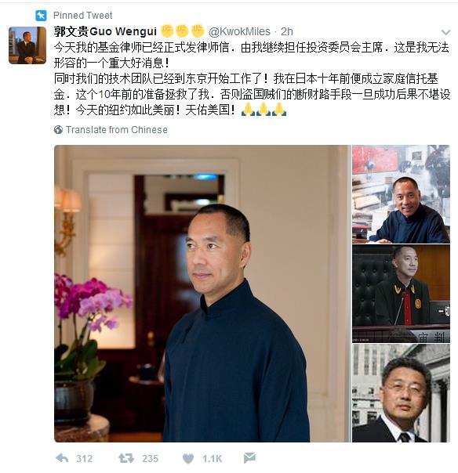458x473 pixels.
Task: Open the bottom-right photo of man in glasses
Action: click(x=401, y=393)
